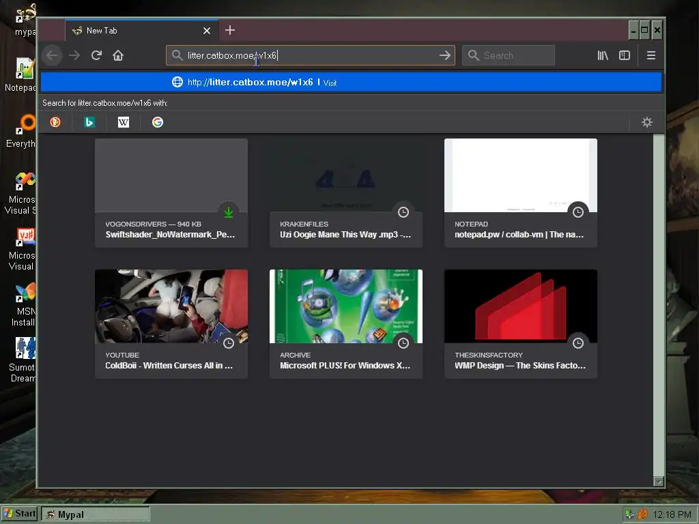Click the Search box field
699x524 pixels.
click(508, 55)
